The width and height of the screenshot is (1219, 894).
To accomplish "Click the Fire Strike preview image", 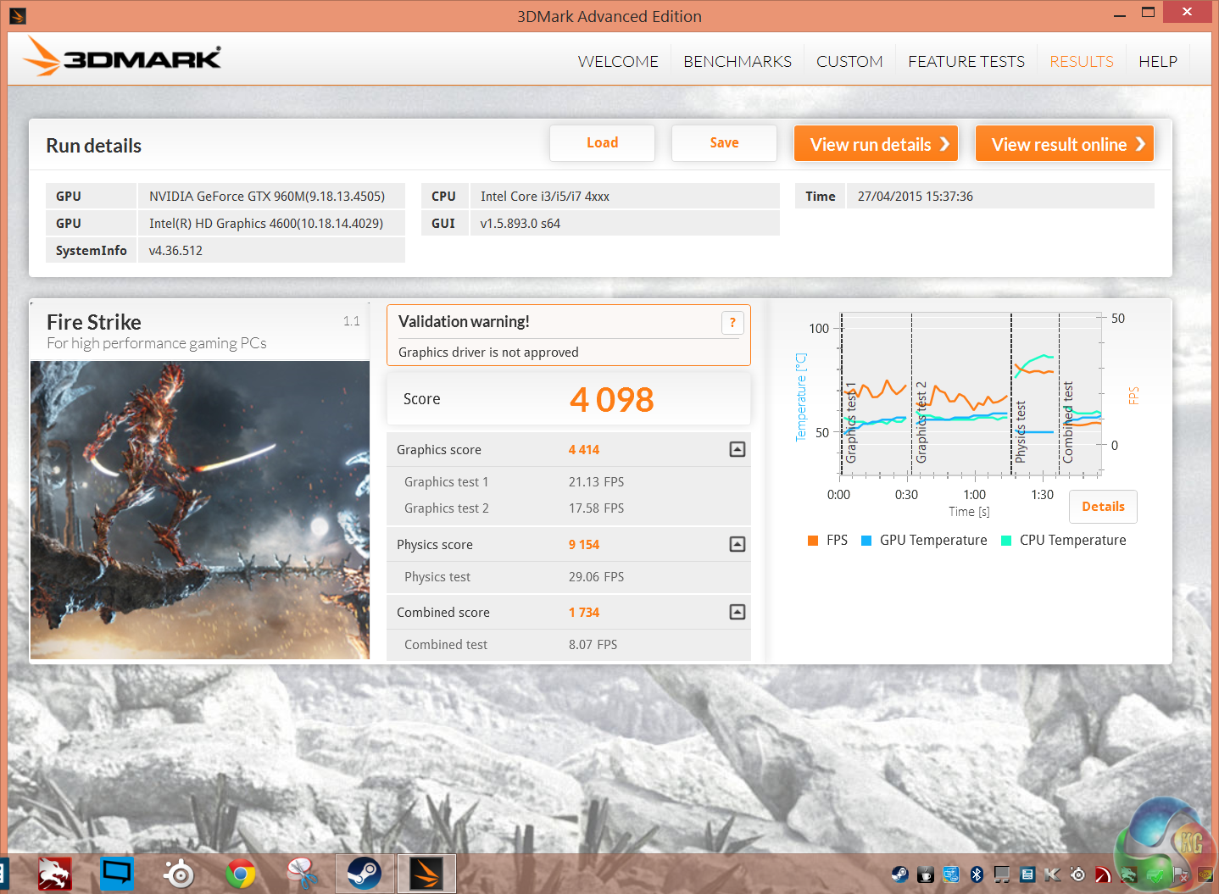I will coord(200,510).
